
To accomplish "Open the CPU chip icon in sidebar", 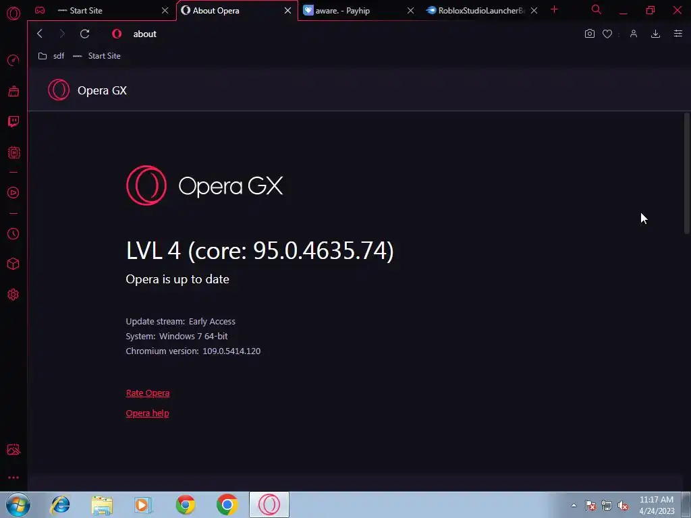I will pyautogui.click(x=13, y=153).
